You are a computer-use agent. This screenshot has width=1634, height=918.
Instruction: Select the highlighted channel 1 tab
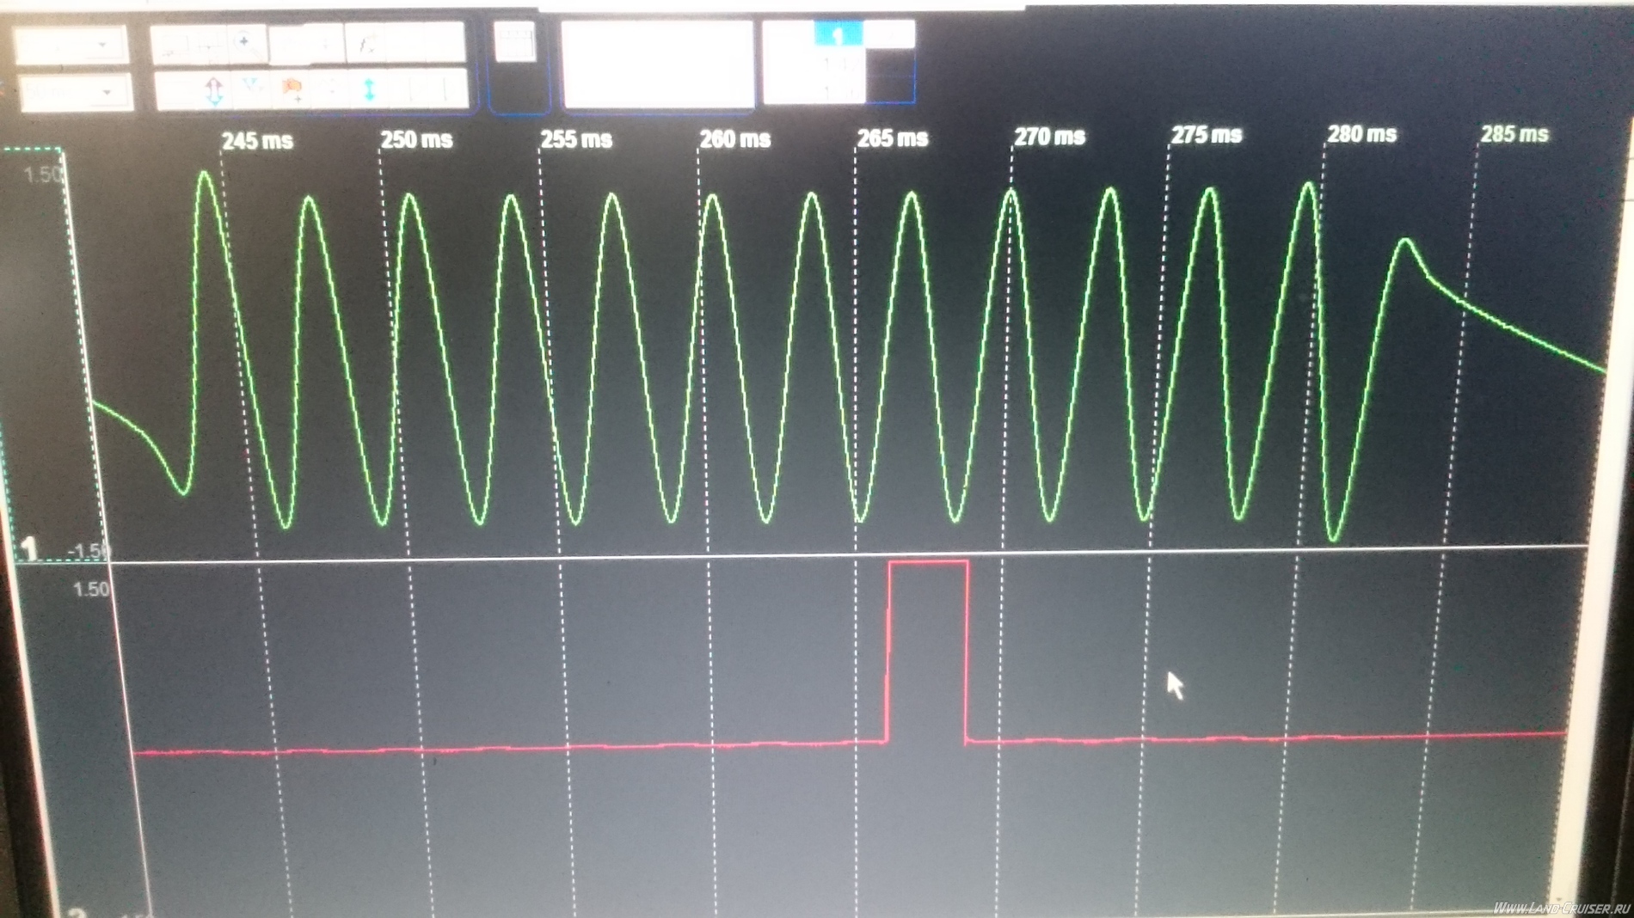[838, 34]
